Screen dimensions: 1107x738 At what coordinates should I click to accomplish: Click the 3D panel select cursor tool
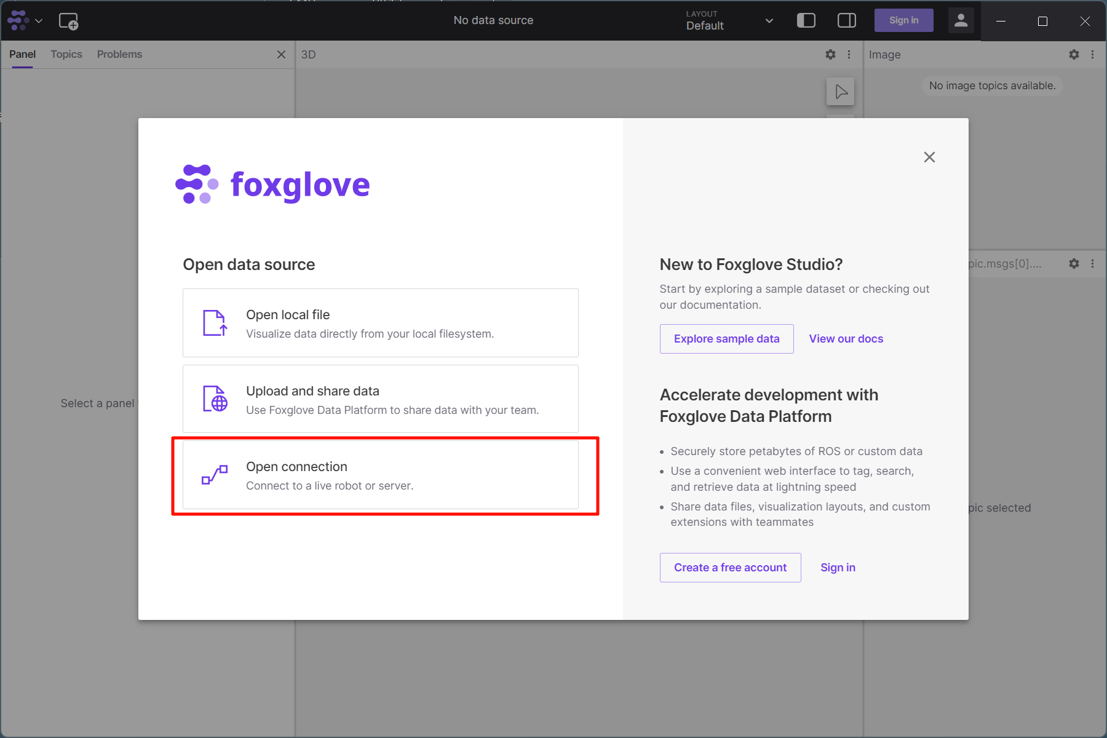pos(841,92)
